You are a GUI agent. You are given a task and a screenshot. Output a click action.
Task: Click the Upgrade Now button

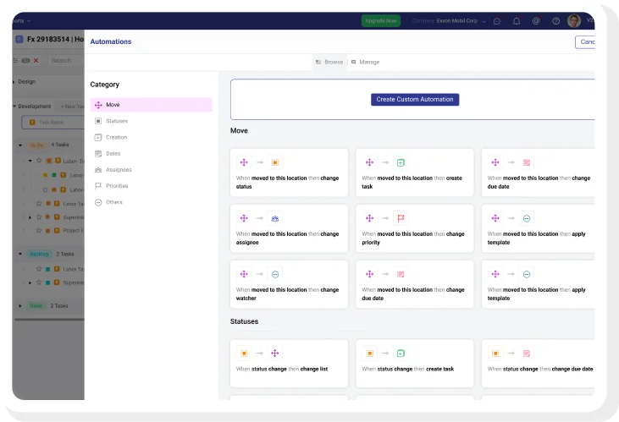(380, 21)
